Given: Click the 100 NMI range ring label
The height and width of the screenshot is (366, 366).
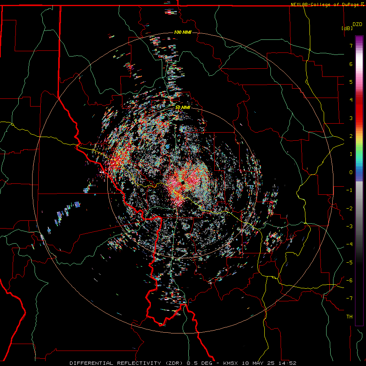Looking at the screenshot, I should (183, 32).
